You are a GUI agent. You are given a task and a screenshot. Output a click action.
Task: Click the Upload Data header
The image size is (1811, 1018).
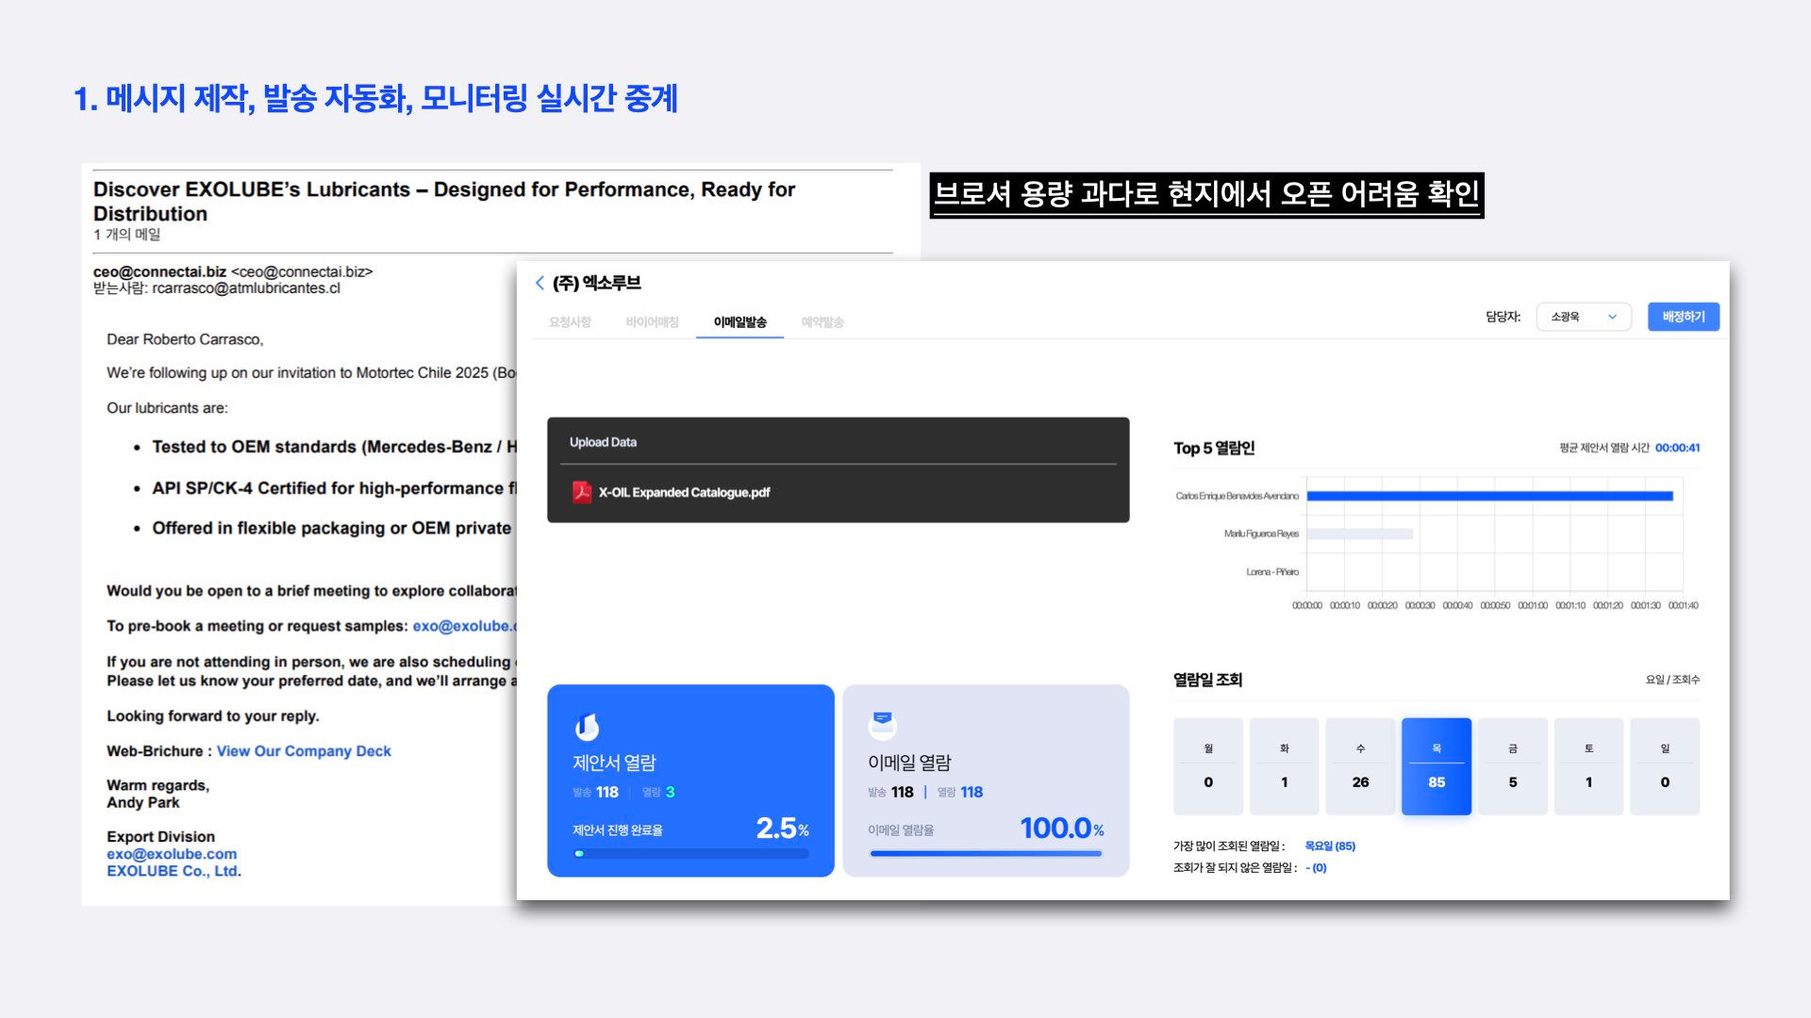tap(603, 442)
